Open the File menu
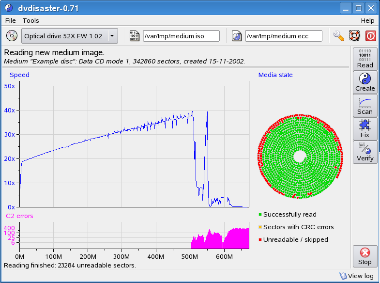 (10, 20)
